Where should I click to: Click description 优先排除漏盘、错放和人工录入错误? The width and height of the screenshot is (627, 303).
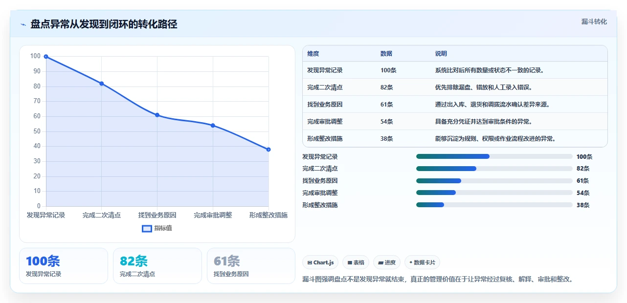pos(484,87)
